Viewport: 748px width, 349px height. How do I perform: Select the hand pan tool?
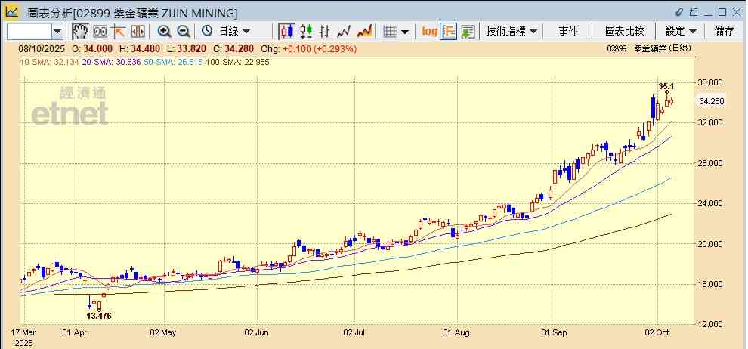(79, 31)
